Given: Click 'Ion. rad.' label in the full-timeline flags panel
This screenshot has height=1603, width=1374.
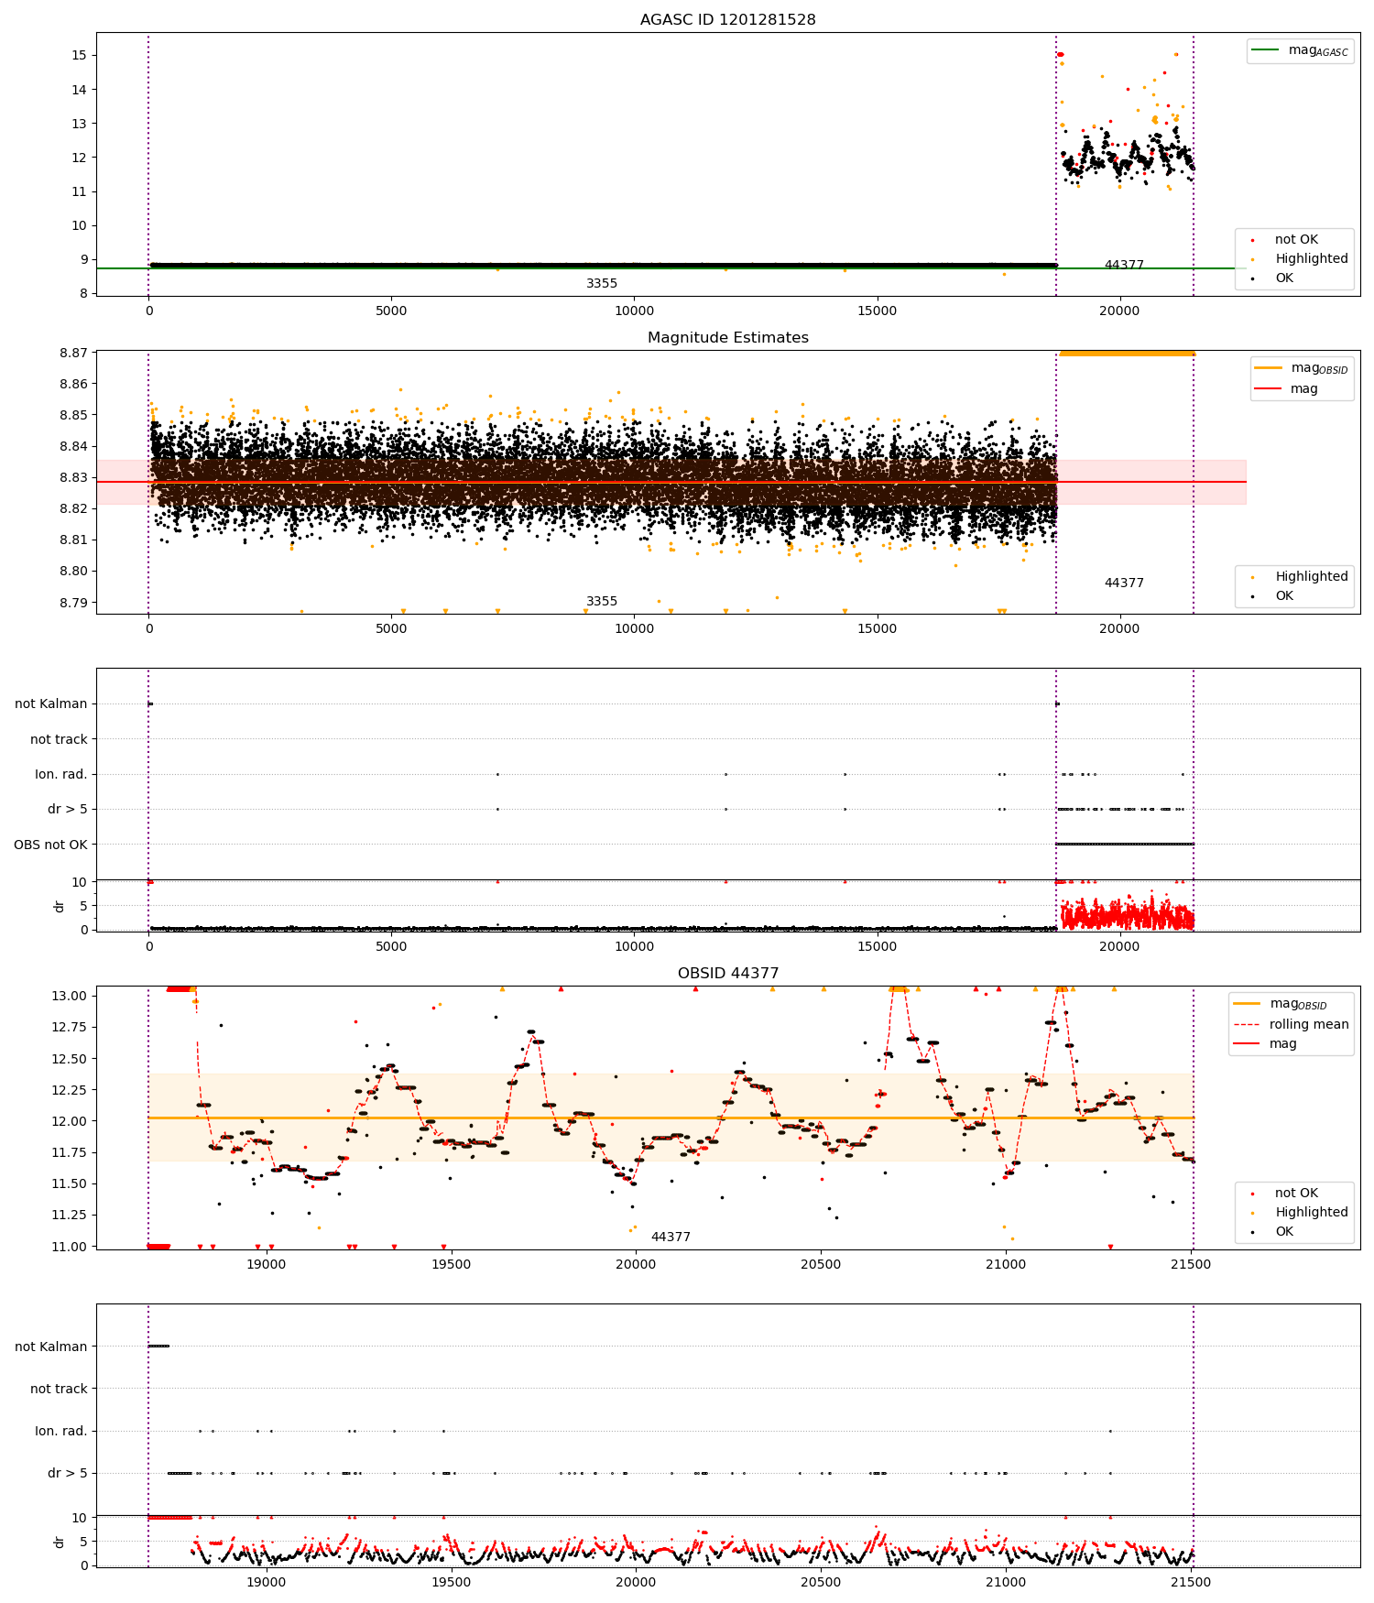Looking at the screenshot, I should click(x=61, y=774).
